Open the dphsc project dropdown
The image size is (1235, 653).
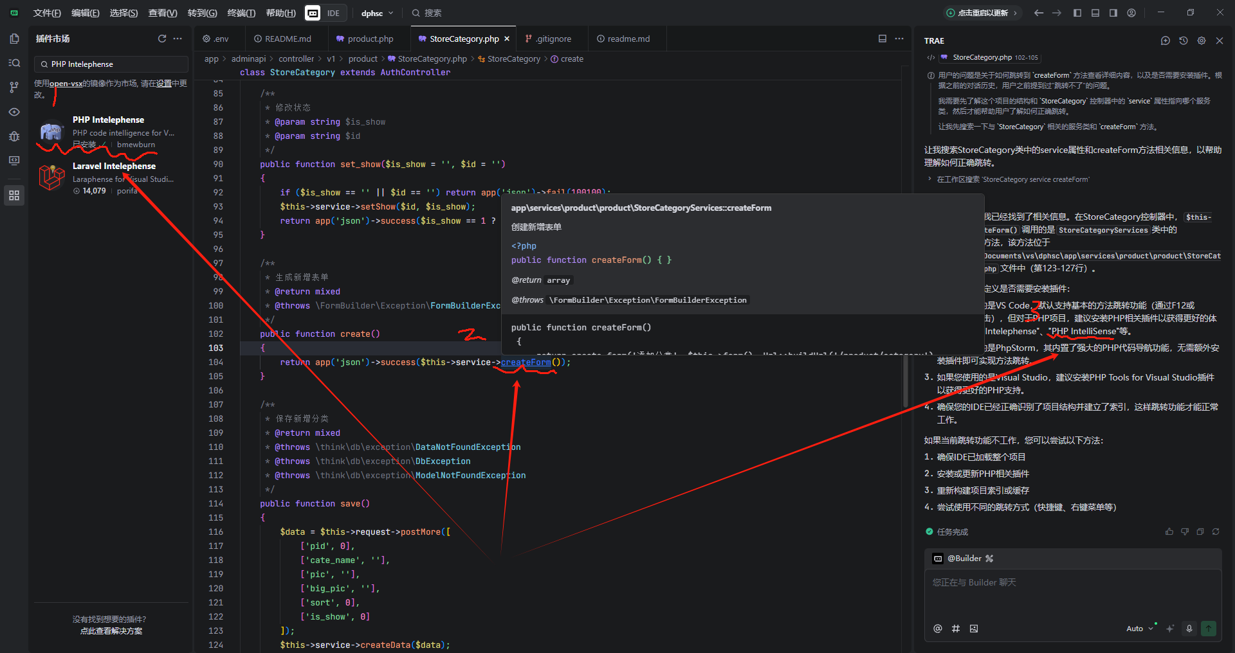(x=377, y=13)
